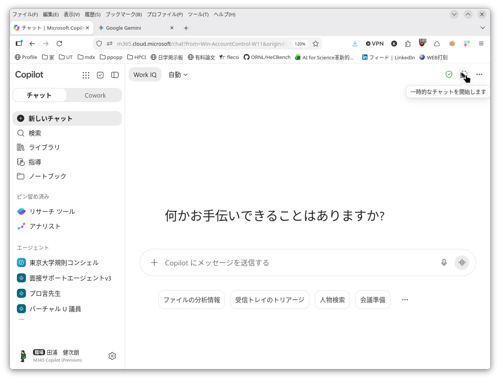This screenshot has height=380, width=500.
Task: Open アナリスト pinned agent
Action: pos(67,226)
